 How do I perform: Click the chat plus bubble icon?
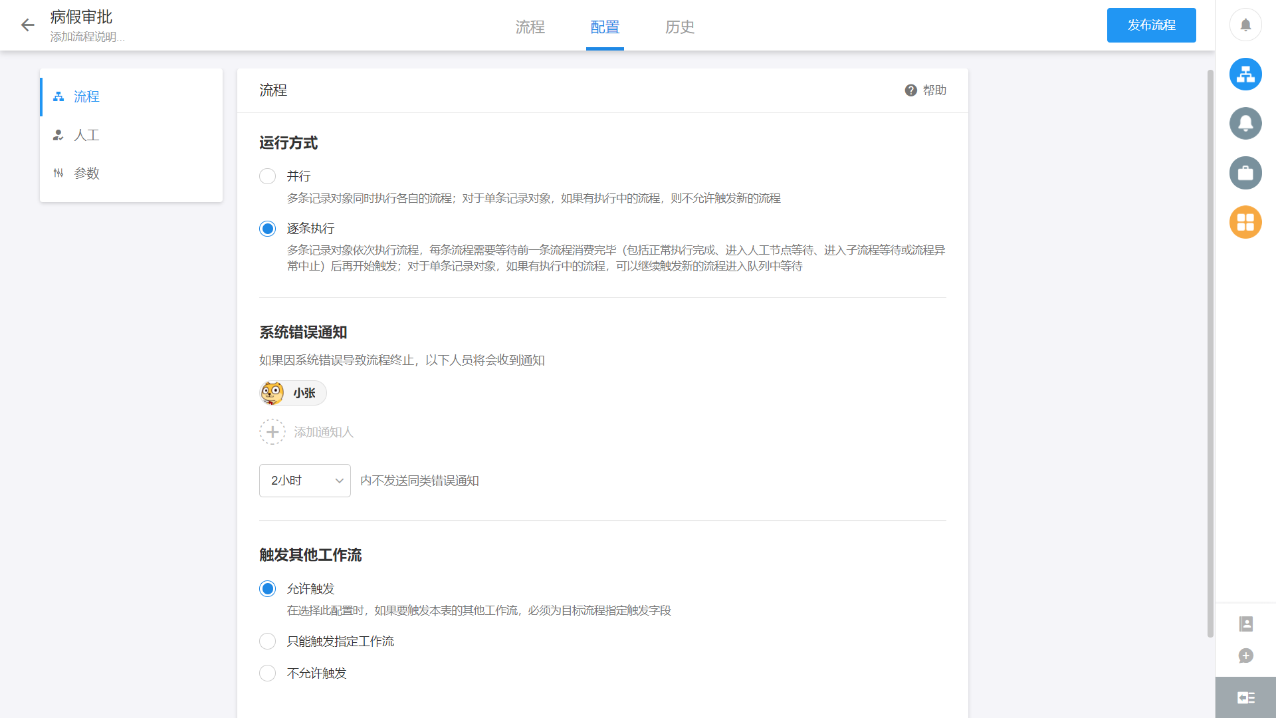click(x=1246, y=656)
